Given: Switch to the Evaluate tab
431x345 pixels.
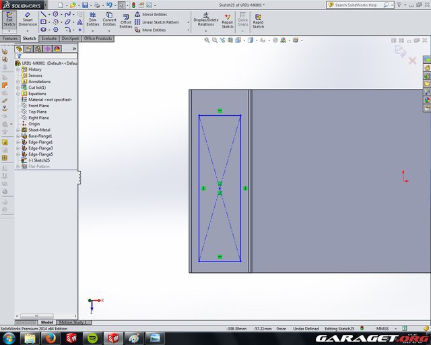Looking at the screenshot, I should (x=49, y=38).
